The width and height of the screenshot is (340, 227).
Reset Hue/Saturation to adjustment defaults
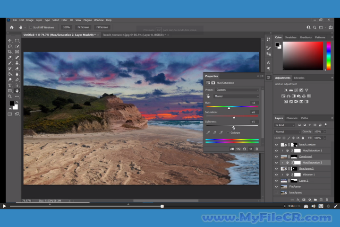(x=245, y=149)
